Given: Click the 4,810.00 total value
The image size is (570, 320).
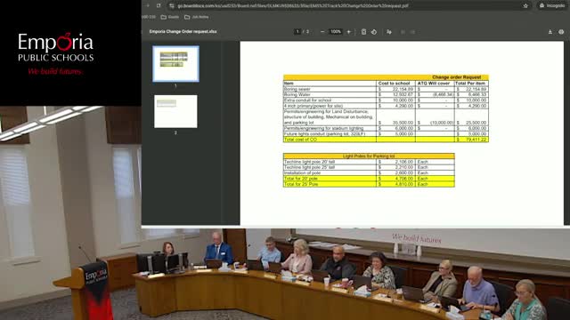Looking at the screenshot, I should click(x=403, y=184).
